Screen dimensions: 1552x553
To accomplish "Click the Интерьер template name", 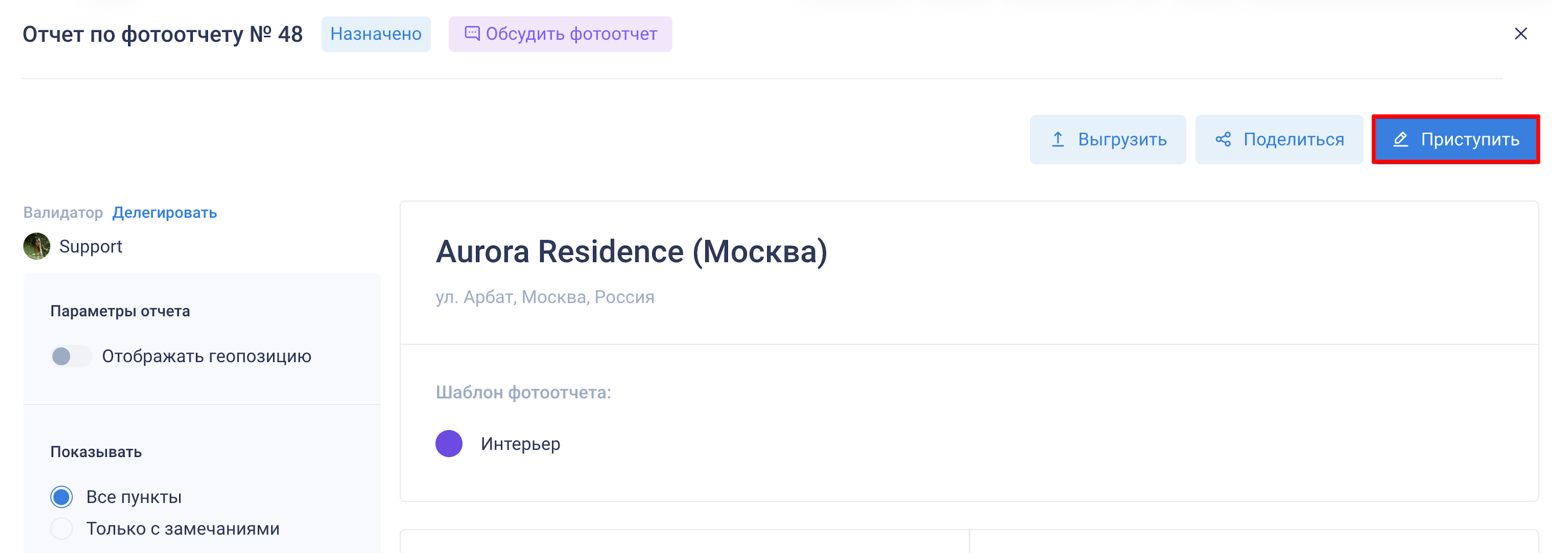I will pos(520,444).
